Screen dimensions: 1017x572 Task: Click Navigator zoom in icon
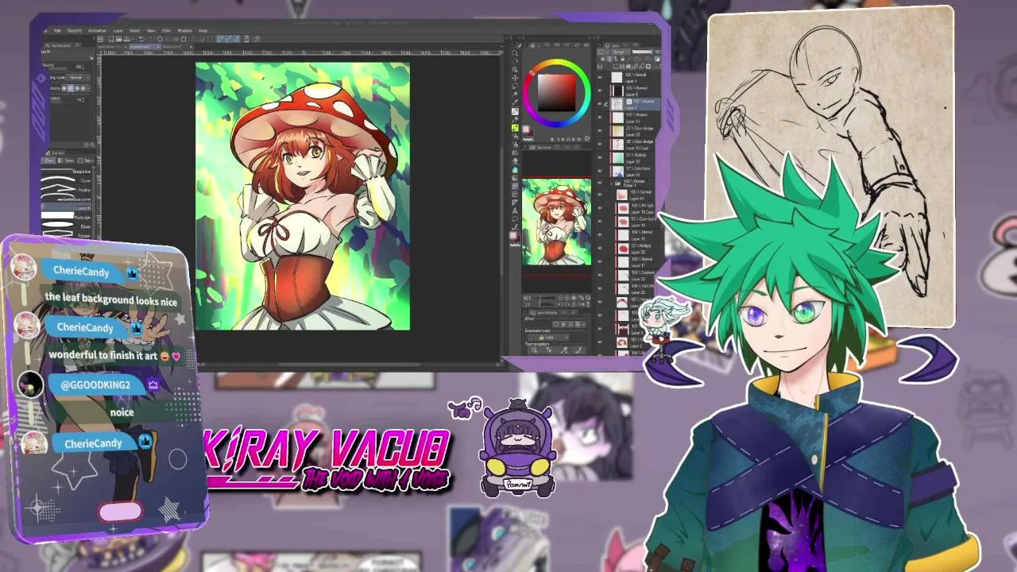(567, 298)
